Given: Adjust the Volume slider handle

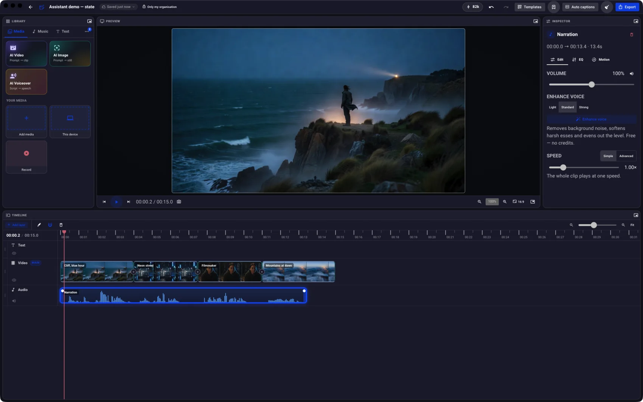Looking at the screenshot, I should pyautogui.click(x=592, y=85).
